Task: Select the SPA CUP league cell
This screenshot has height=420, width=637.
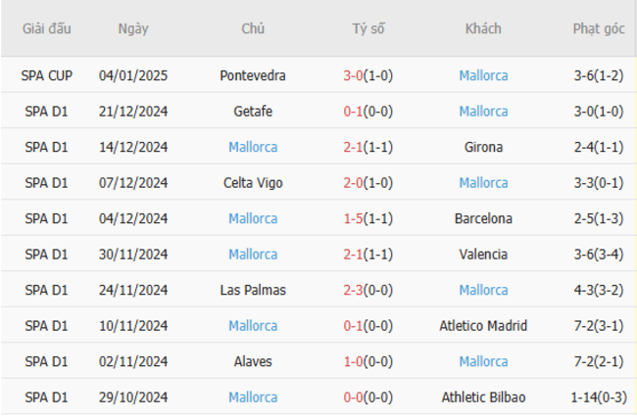Action: click(x=47, y=76)
